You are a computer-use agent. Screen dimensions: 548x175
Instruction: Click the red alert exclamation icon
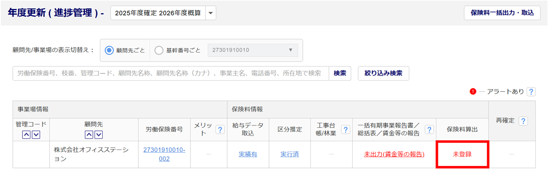[x=473, y=91]
